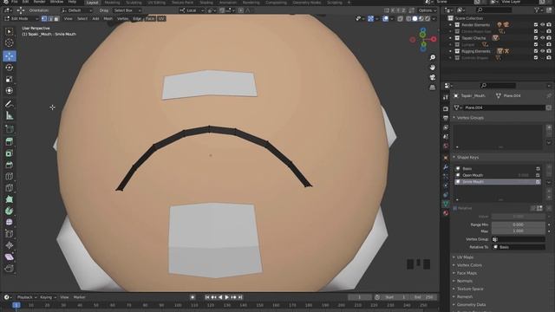Select the Knife tool

coord(10,188)
